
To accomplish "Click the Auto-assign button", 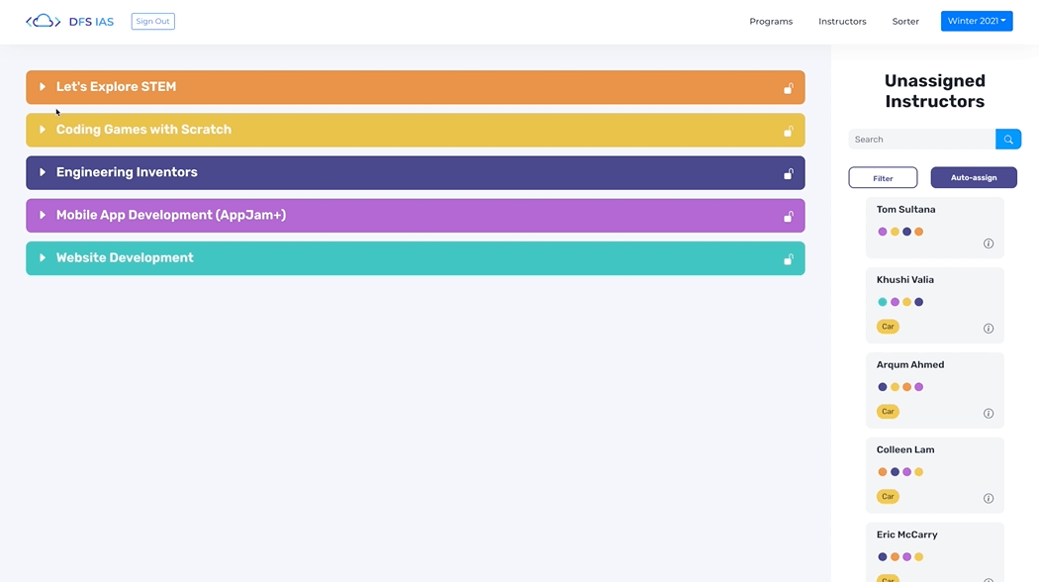I will coord(974,178).
